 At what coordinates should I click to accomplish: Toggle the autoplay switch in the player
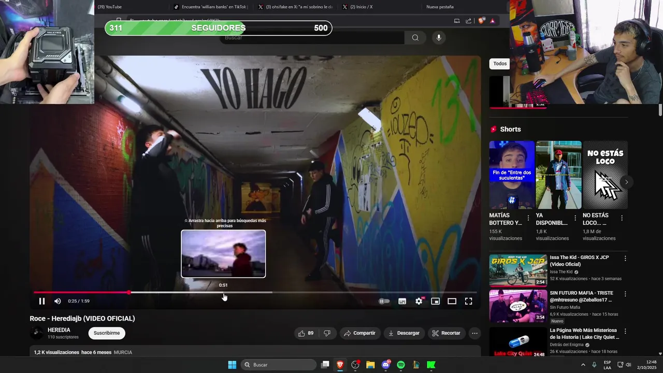[x=384, y=301]
